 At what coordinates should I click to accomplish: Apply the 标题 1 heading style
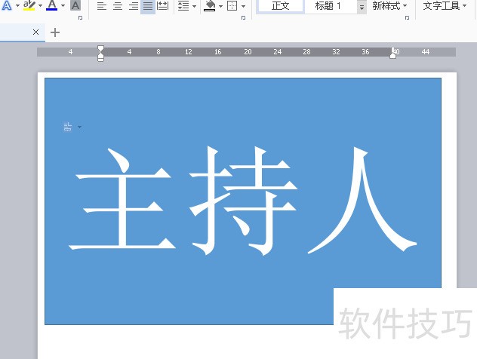point(328,6)
